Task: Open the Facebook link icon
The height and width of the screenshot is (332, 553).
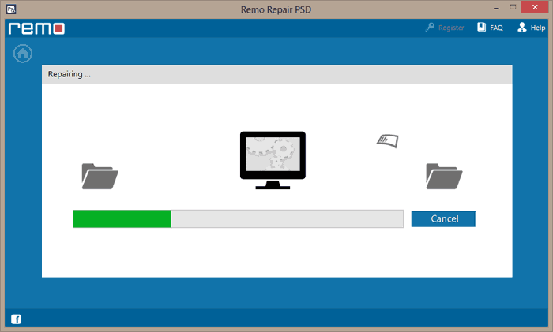Action: [x=16, y=319]
